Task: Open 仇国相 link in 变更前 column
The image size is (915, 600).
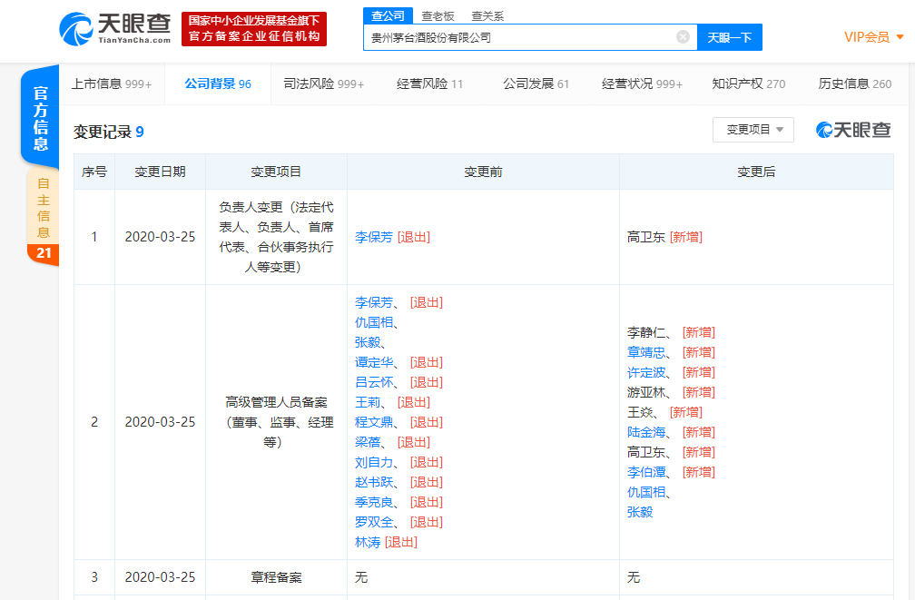Action: (373, 322)
